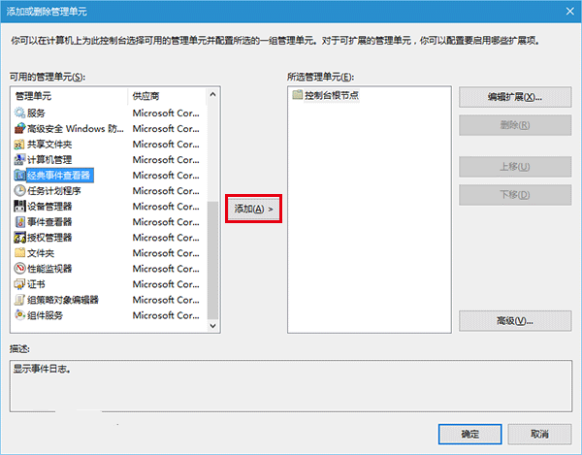
Task: Cancel the dialog with 取消
Action: coord(539,434)
